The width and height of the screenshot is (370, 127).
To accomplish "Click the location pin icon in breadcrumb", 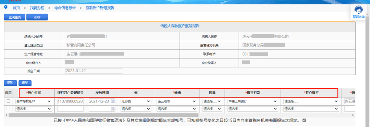I will 6,7.
